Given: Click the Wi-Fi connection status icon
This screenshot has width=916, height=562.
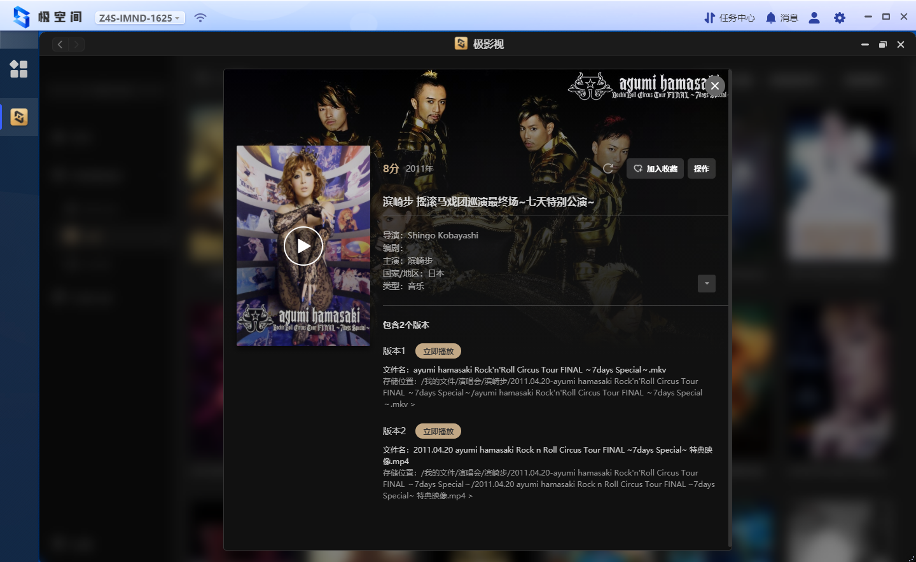Looking at the screenshot, I should (200, 18).
